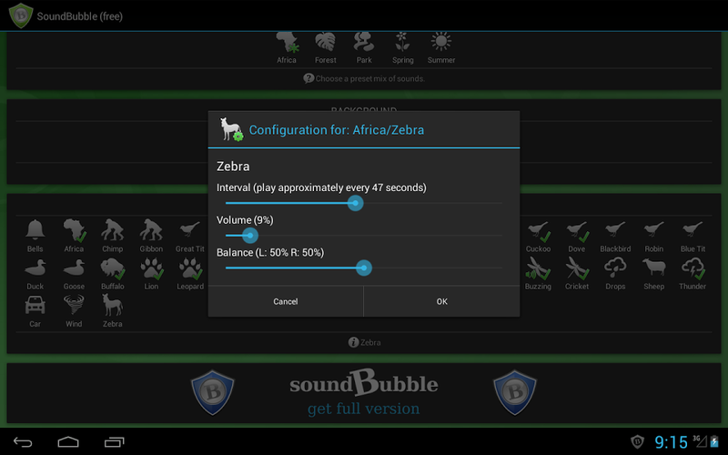Select the Summer sun preset
728x455 pixels.
pos(441,42)
